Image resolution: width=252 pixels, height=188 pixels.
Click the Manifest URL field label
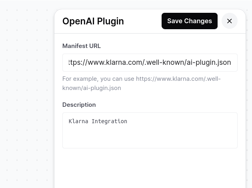pyautogui.click(x=82, y=46)
